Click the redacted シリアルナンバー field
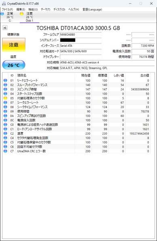The height and width of the screenshot is (241, 157). [81, 40]
